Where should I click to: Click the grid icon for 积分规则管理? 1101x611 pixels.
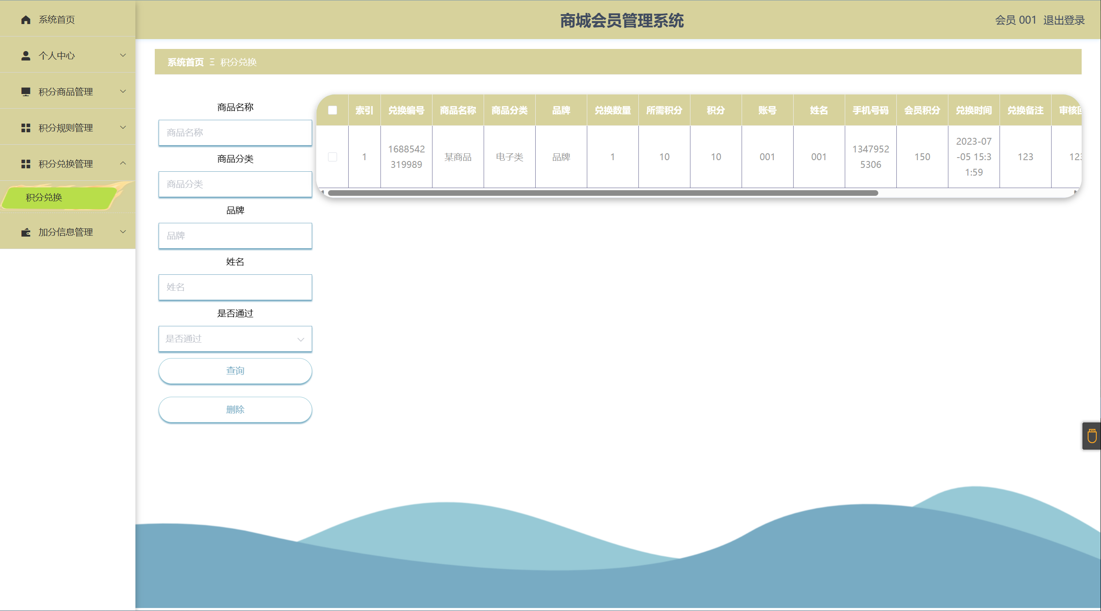coord(26,128)
